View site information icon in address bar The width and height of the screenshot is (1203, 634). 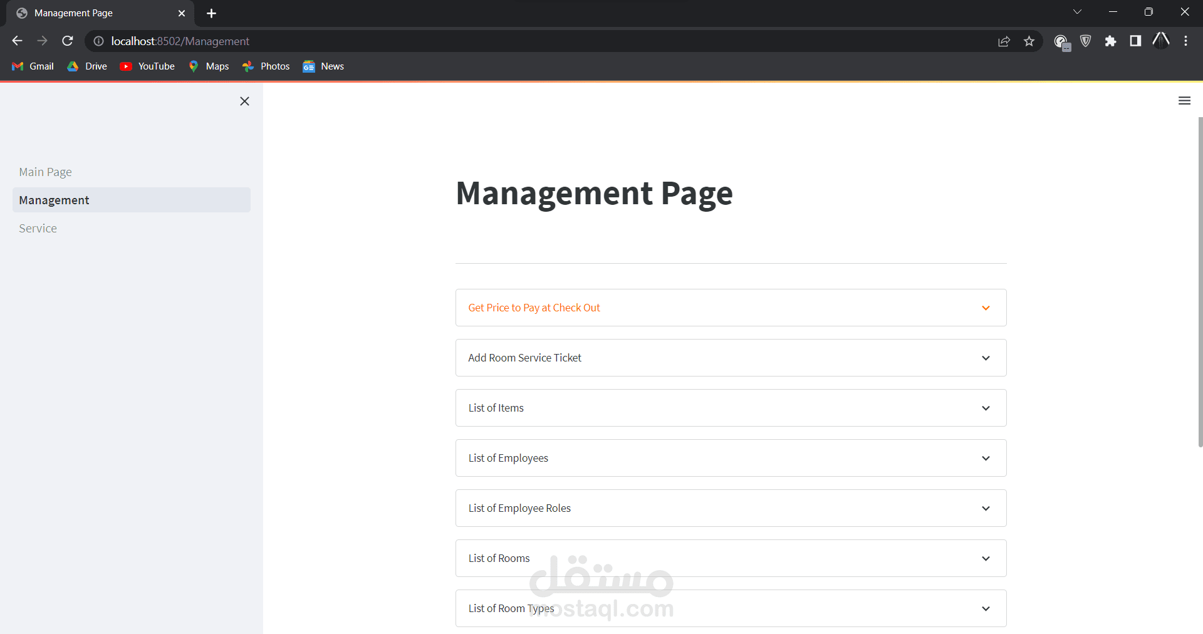98,41
